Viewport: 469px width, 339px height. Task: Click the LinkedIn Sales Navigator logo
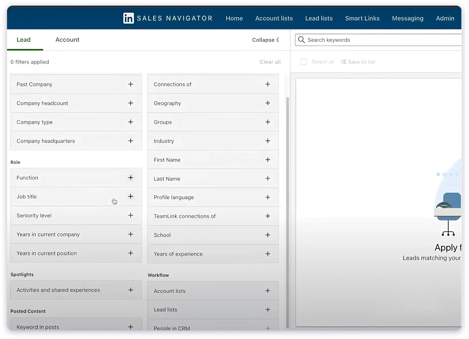(128, 18)
